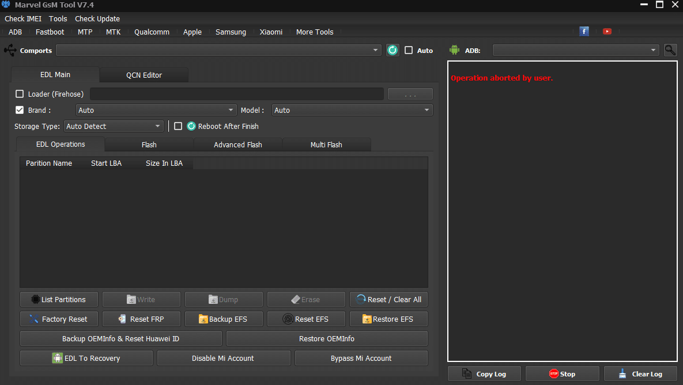Select the Advanced Flash tab

237,144
